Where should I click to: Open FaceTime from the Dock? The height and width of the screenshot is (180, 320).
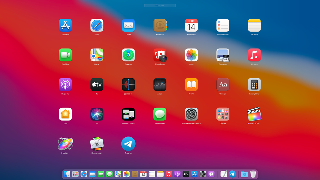(101, 174)
